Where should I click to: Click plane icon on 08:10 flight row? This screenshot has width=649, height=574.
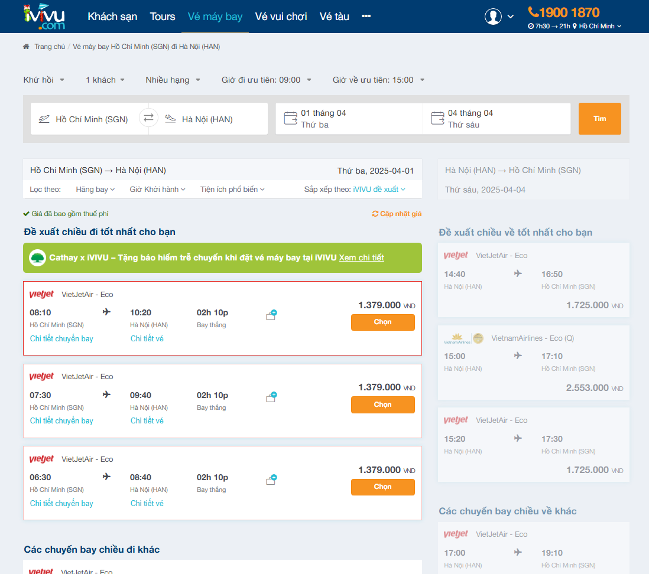click(106, 312)
